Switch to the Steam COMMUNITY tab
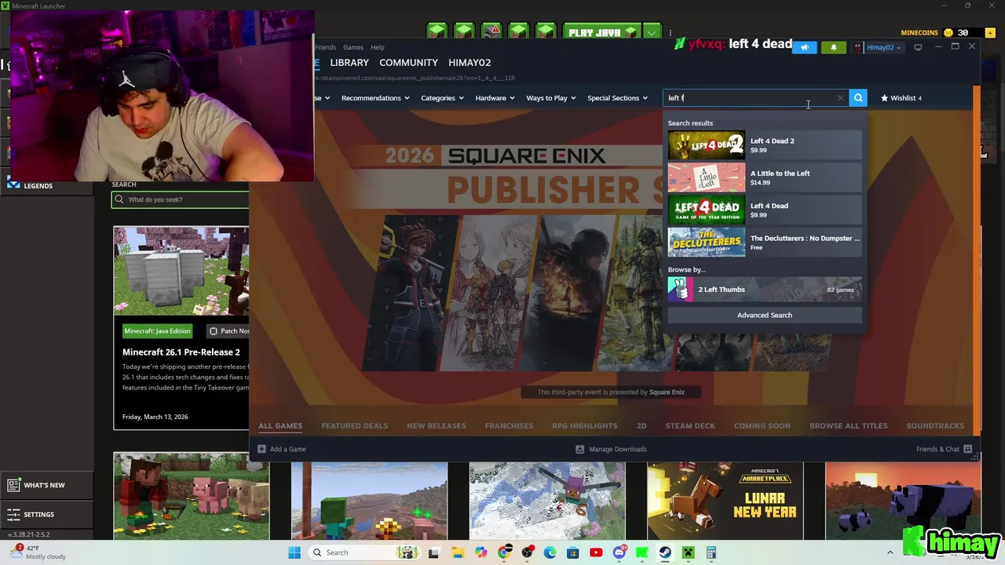The height and width of the screenshot is (565, 1005). pyautogui.click(x=408, y=63)
